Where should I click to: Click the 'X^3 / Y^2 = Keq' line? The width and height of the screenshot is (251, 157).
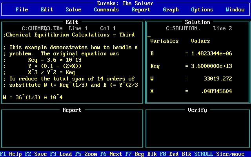point(51,72)
